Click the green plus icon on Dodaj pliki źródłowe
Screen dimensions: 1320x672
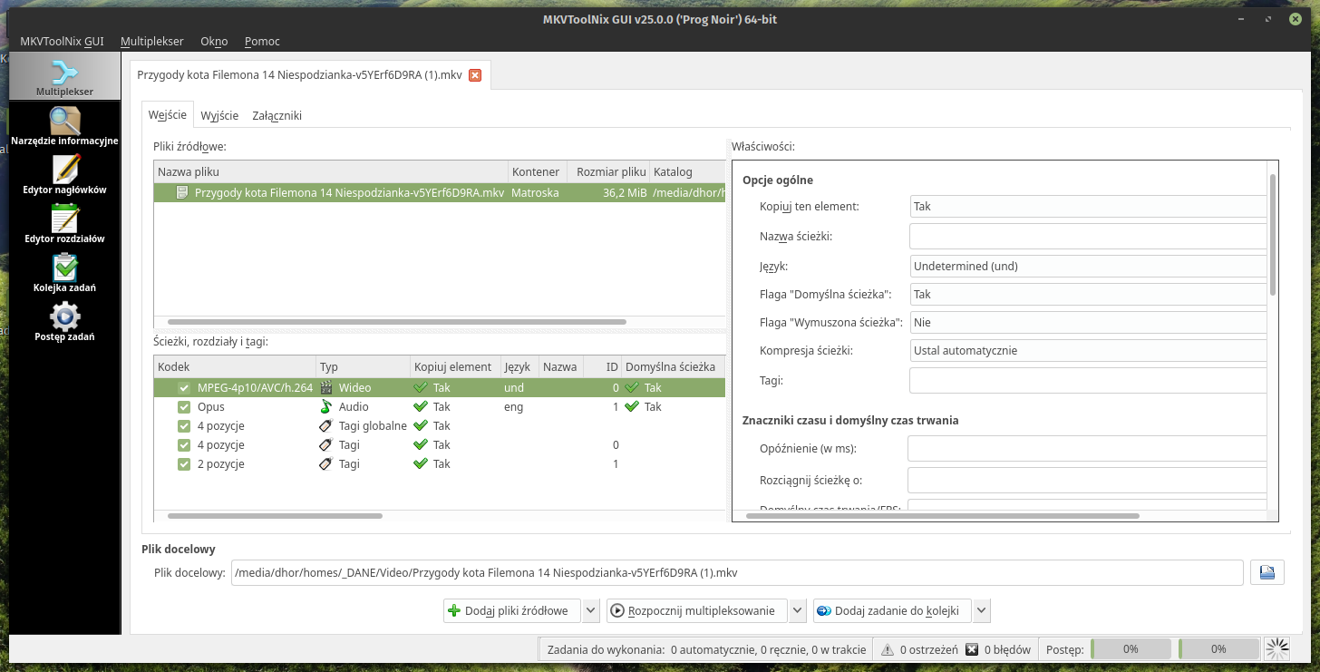pos(455,610)
